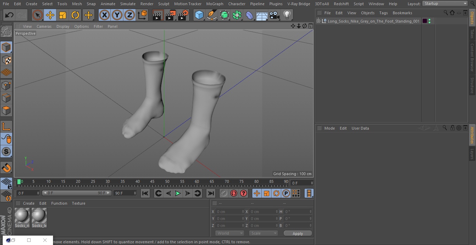
Task: Switch to Edges mode
Action: point(6,98)
